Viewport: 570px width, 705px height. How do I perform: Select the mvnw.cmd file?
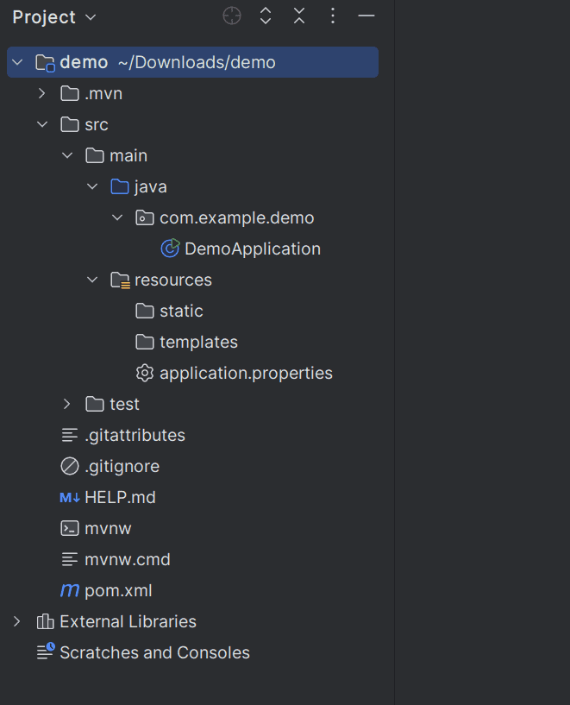tap(127, 559)
